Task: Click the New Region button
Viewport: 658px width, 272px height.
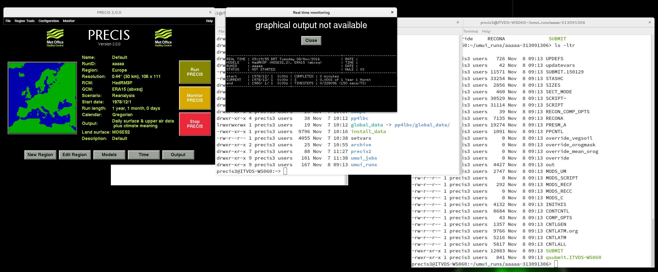Action: pos(40,155)
